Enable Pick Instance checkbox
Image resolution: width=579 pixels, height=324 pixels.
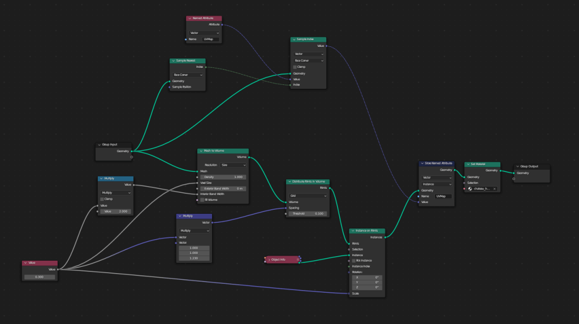[354, 261]
